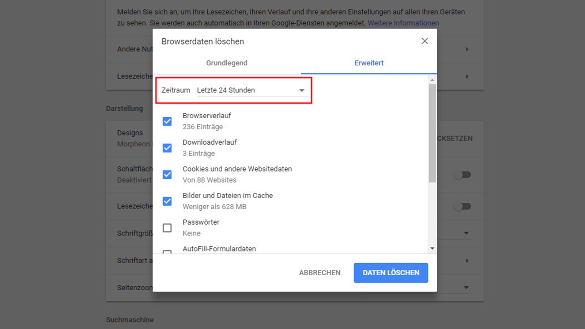This screenshot has width=585, height=329.
Task: Close the Browserdaten löschen dialog
Action: click(424, 41)
